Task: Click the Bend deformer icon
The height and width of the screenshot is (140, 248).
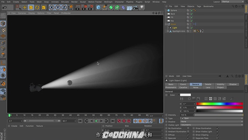Action: click(x=123, y=7)
